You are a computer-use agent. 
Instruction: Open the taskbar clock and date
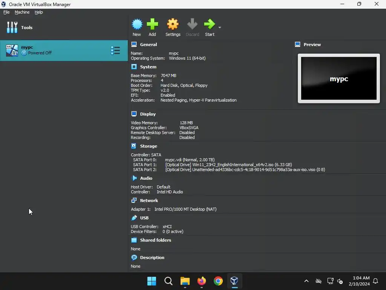pos(359,281)
